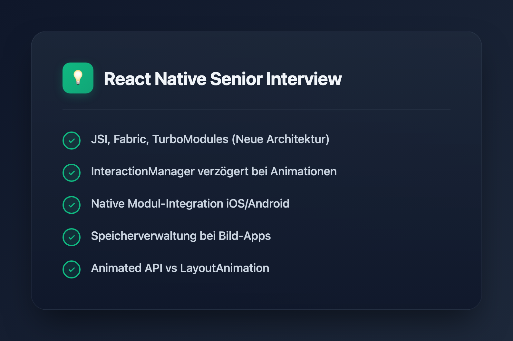Click check icon beside Speicherverwaltung item
The width and height of the screenshot is (513, 341).
[x=72, y=237]
